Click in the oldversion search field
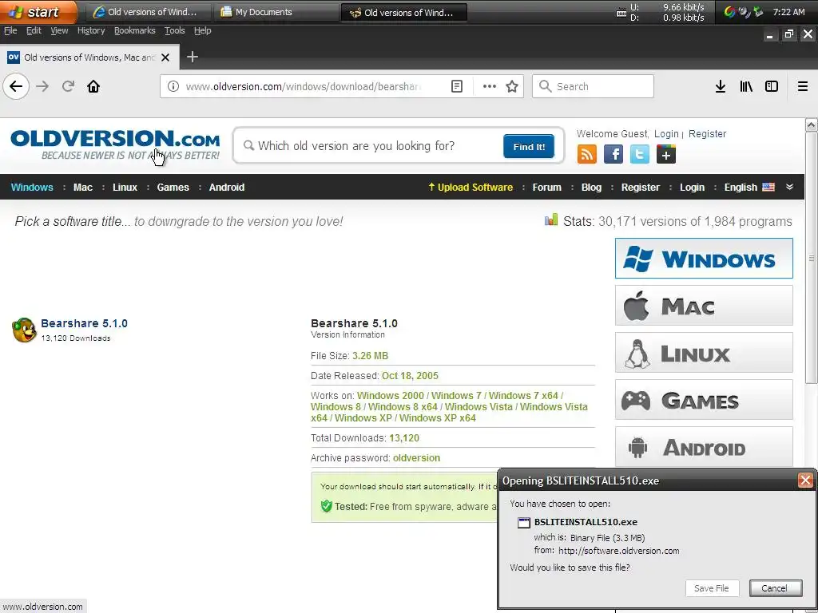 [x=371, y=146]
